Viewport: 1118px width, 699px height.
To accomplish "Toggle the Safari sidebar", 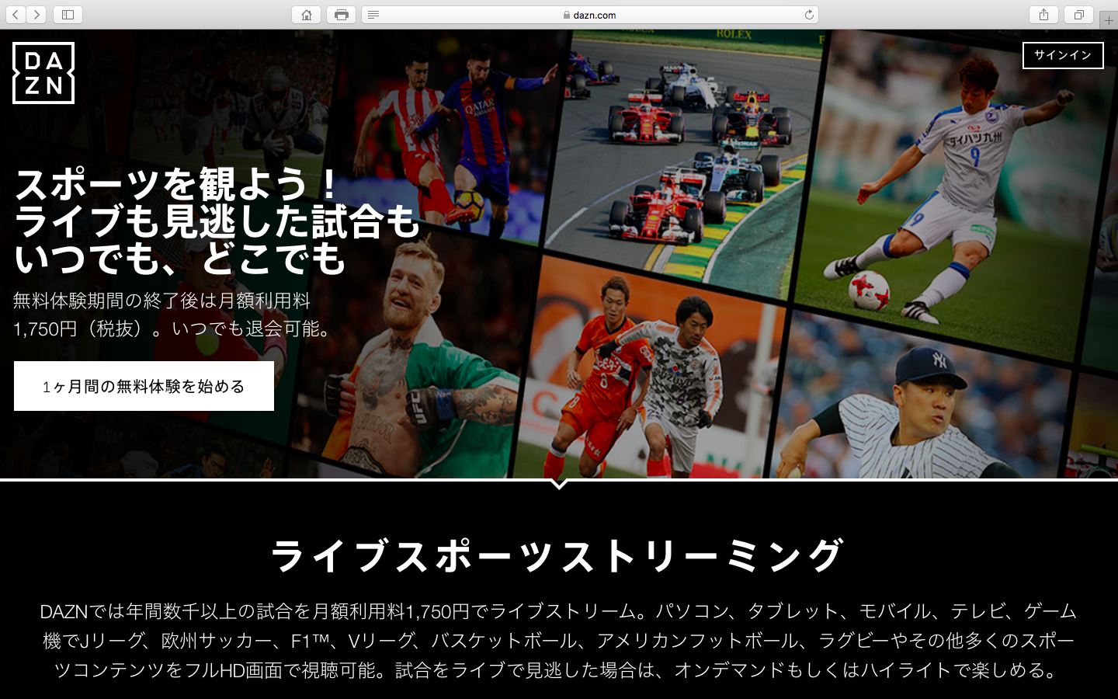I will coord(68,15).
